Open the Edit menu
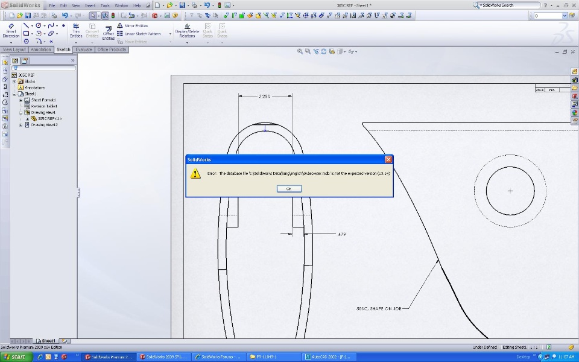The height and width of the screenshot is (362, 579). pyautogui.click(x=63, y=5)
